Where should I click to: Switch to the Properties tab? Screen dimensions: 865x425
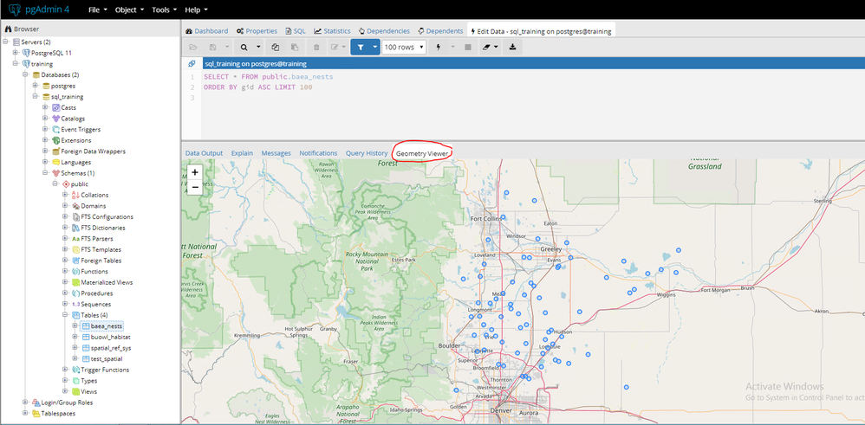point(257,31)
